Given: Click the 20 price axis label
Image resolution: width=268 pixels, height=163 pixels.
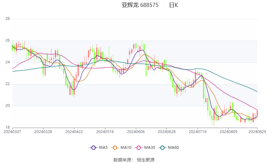Looking at the screenshot, I should pos(8,106).
